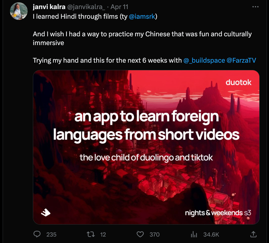Screen dimensions: 269x243
Task: Visit the @_buildspace mention link
Action: (x=204, y=60)
